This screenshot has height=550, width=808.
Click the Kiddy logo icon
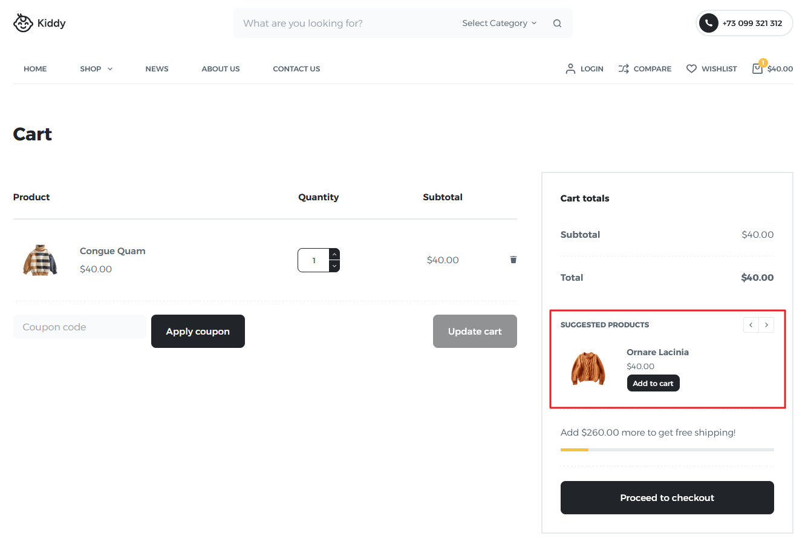pyautogui.click(x=23, y=22)
